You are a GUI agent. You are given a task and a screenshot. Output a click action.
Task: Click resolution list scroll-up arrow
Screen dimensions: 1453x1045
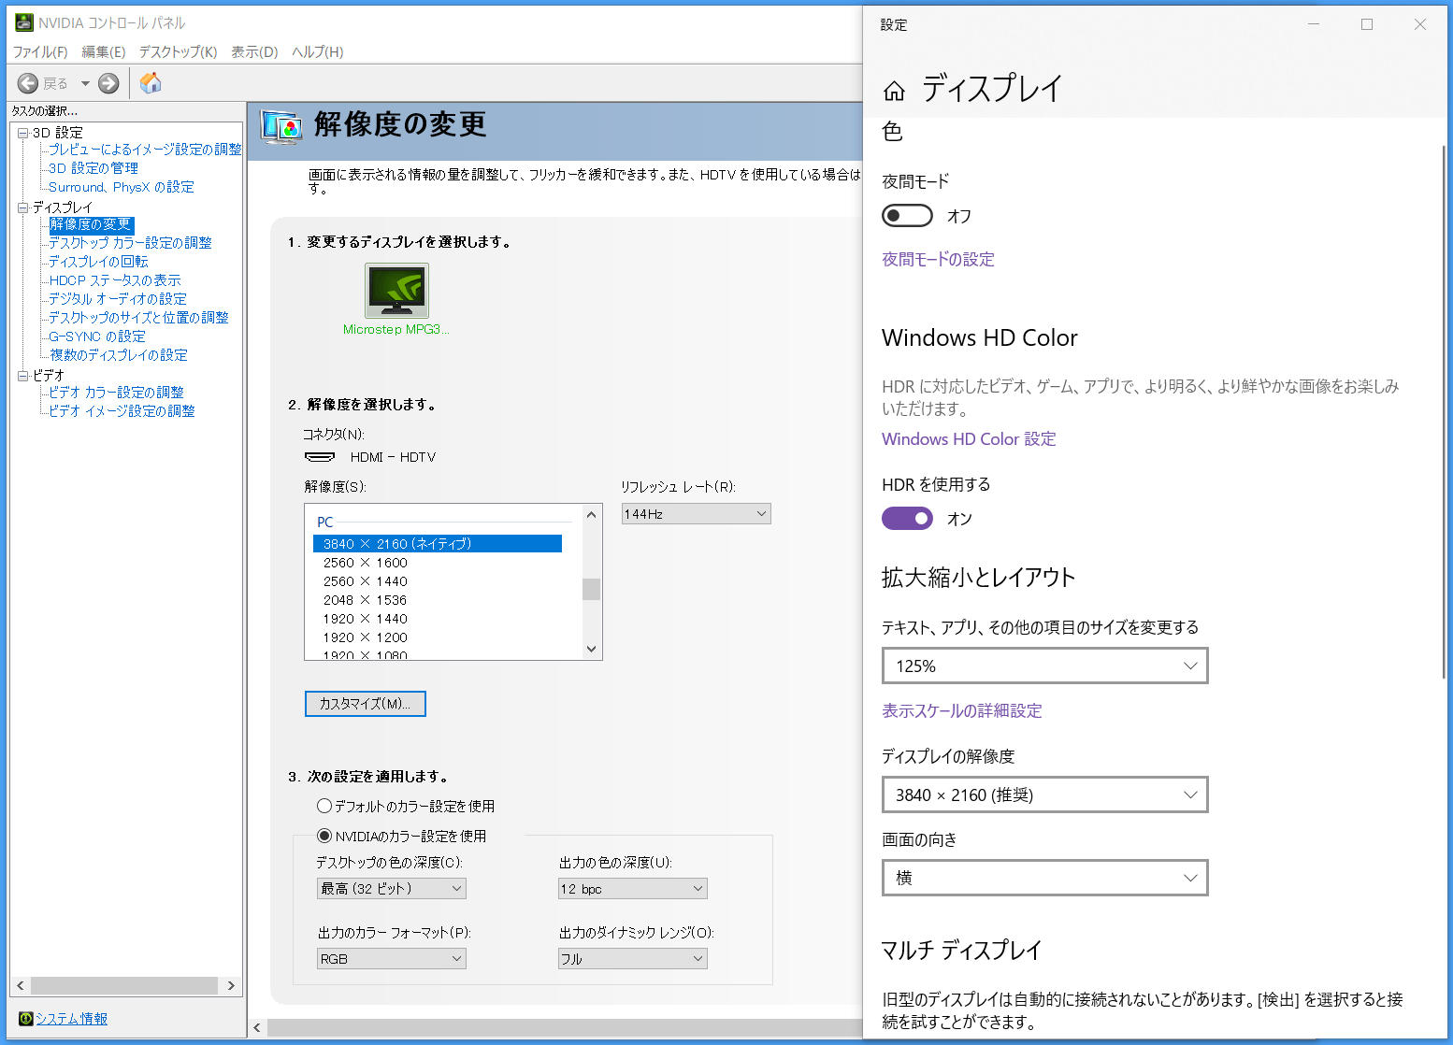[591, 515]
